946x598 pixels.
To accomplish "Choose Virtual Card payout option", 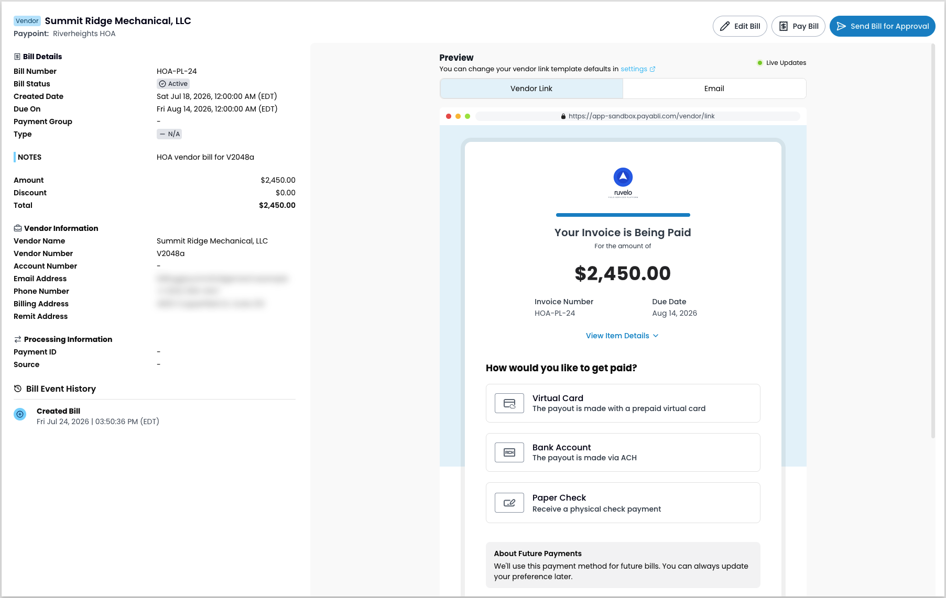I will click(x=623, y=403).
